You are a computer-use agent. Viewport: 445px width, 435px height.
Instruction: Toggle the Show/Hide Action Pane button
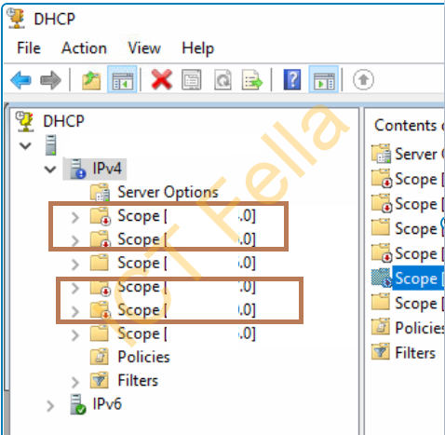tap(324, 80)
